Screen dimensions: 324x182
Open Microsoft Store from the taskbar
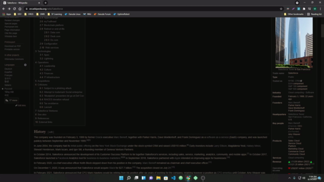[x=166, y=178]
